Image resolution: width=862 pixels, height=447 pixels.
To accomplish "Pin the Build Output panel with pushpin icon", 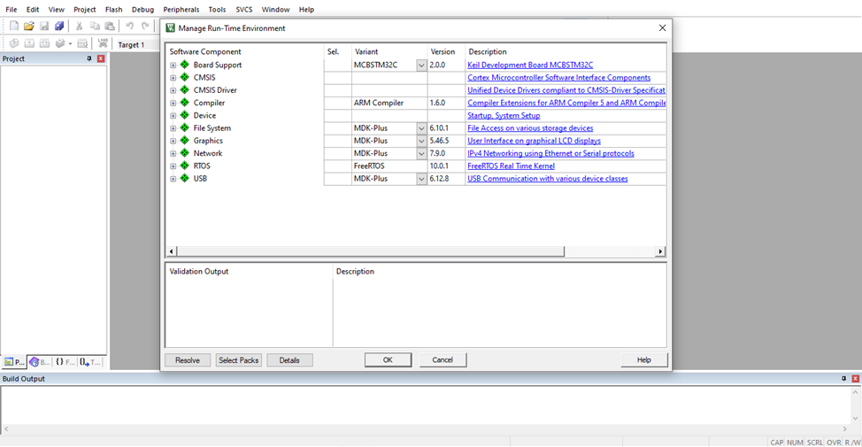I will 844,379.
